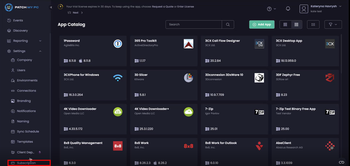Viewport: 350px width, 166px height.
Task: Open Users settings
Action: click(x=21, y=70)
